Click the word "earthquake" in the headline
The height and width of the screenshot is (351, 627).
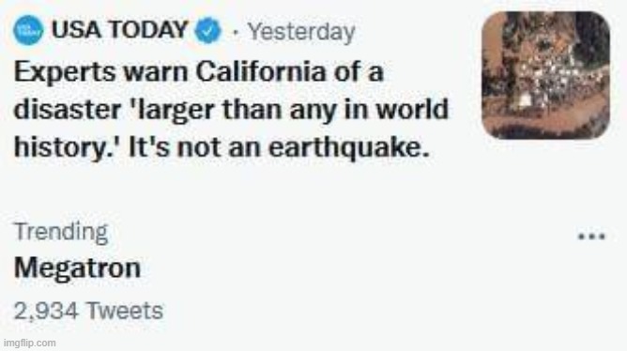pos(343,148)
